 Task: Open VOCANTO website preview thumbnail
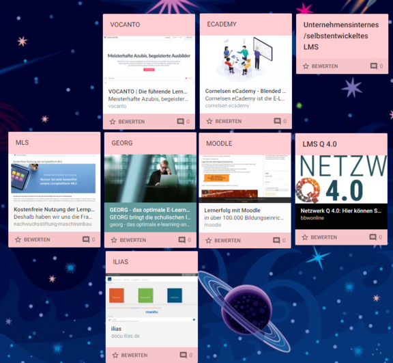[x=149, y=60]
